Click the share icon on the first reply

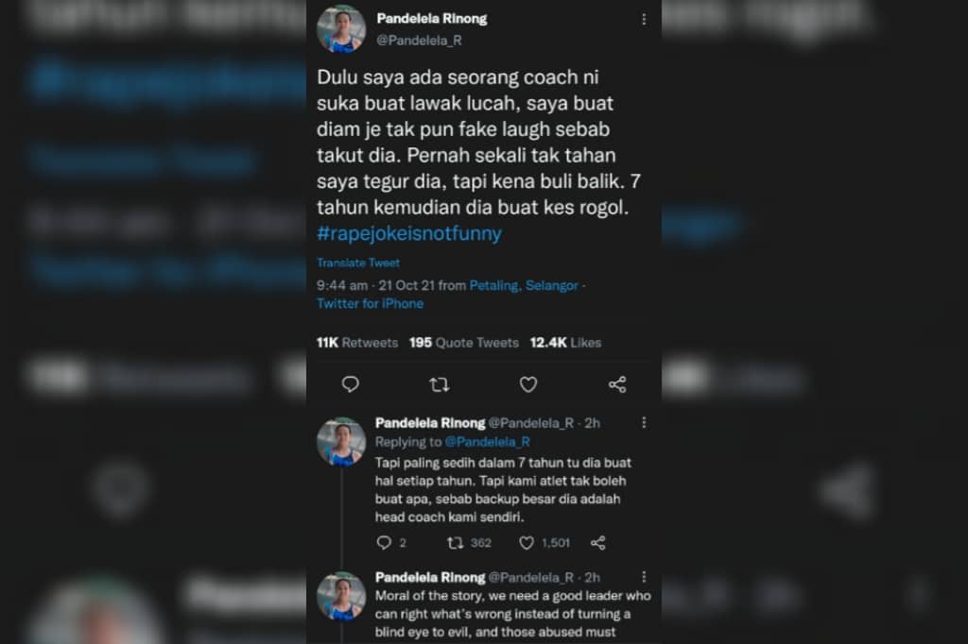pyautogui.click(x=597, y=543)
